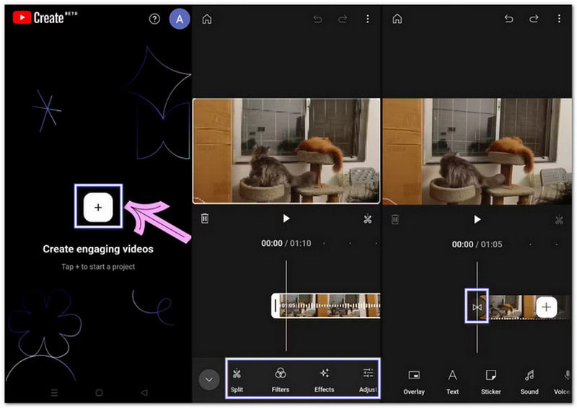
Task: Collapse the clip toolbar with the down chevron
Action: pos(209,379)
